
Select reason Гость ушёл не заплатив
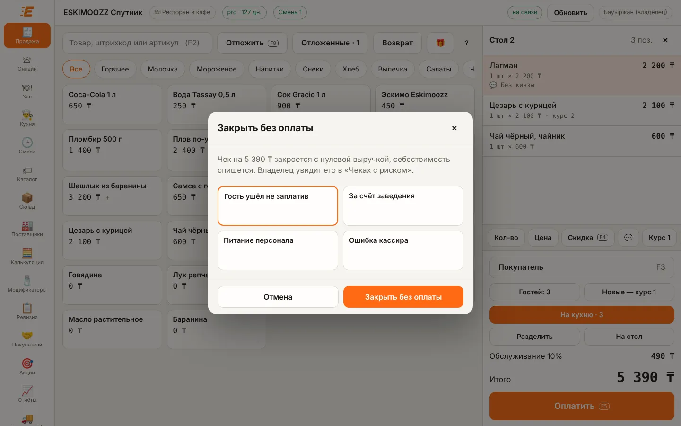tap(278, 206)
